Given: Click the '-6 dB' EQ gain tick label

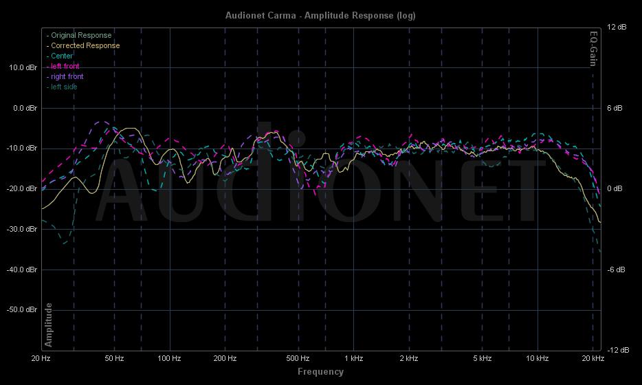Looking at the screenshot, I should click(616, 269).
